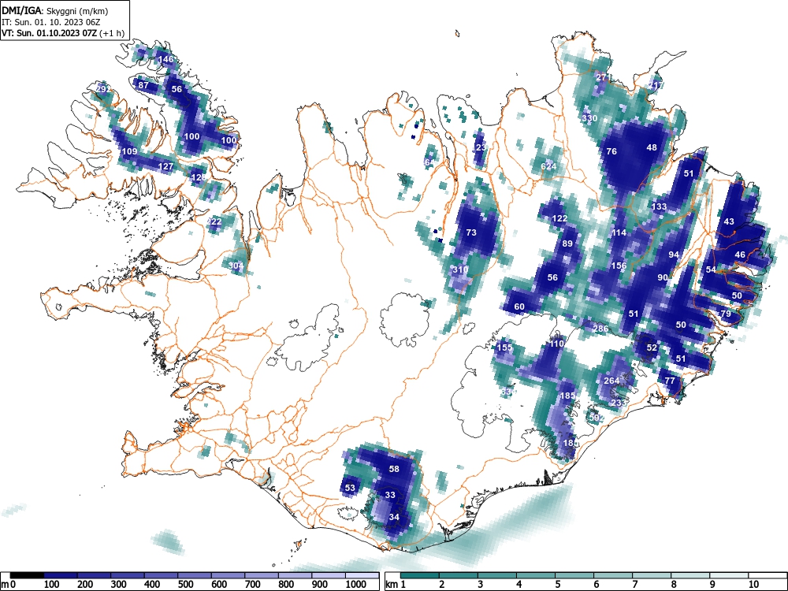Click the "87" visibility value on the map

tap(143, 85)
